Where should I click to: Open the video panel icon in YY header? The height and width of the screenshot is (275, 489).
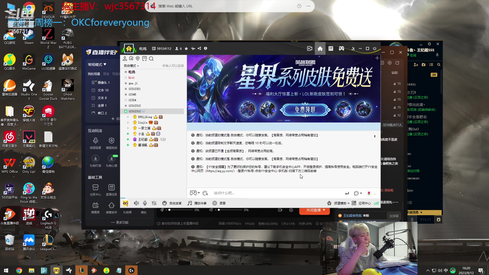pyautogui.click(x=310, y=48)
